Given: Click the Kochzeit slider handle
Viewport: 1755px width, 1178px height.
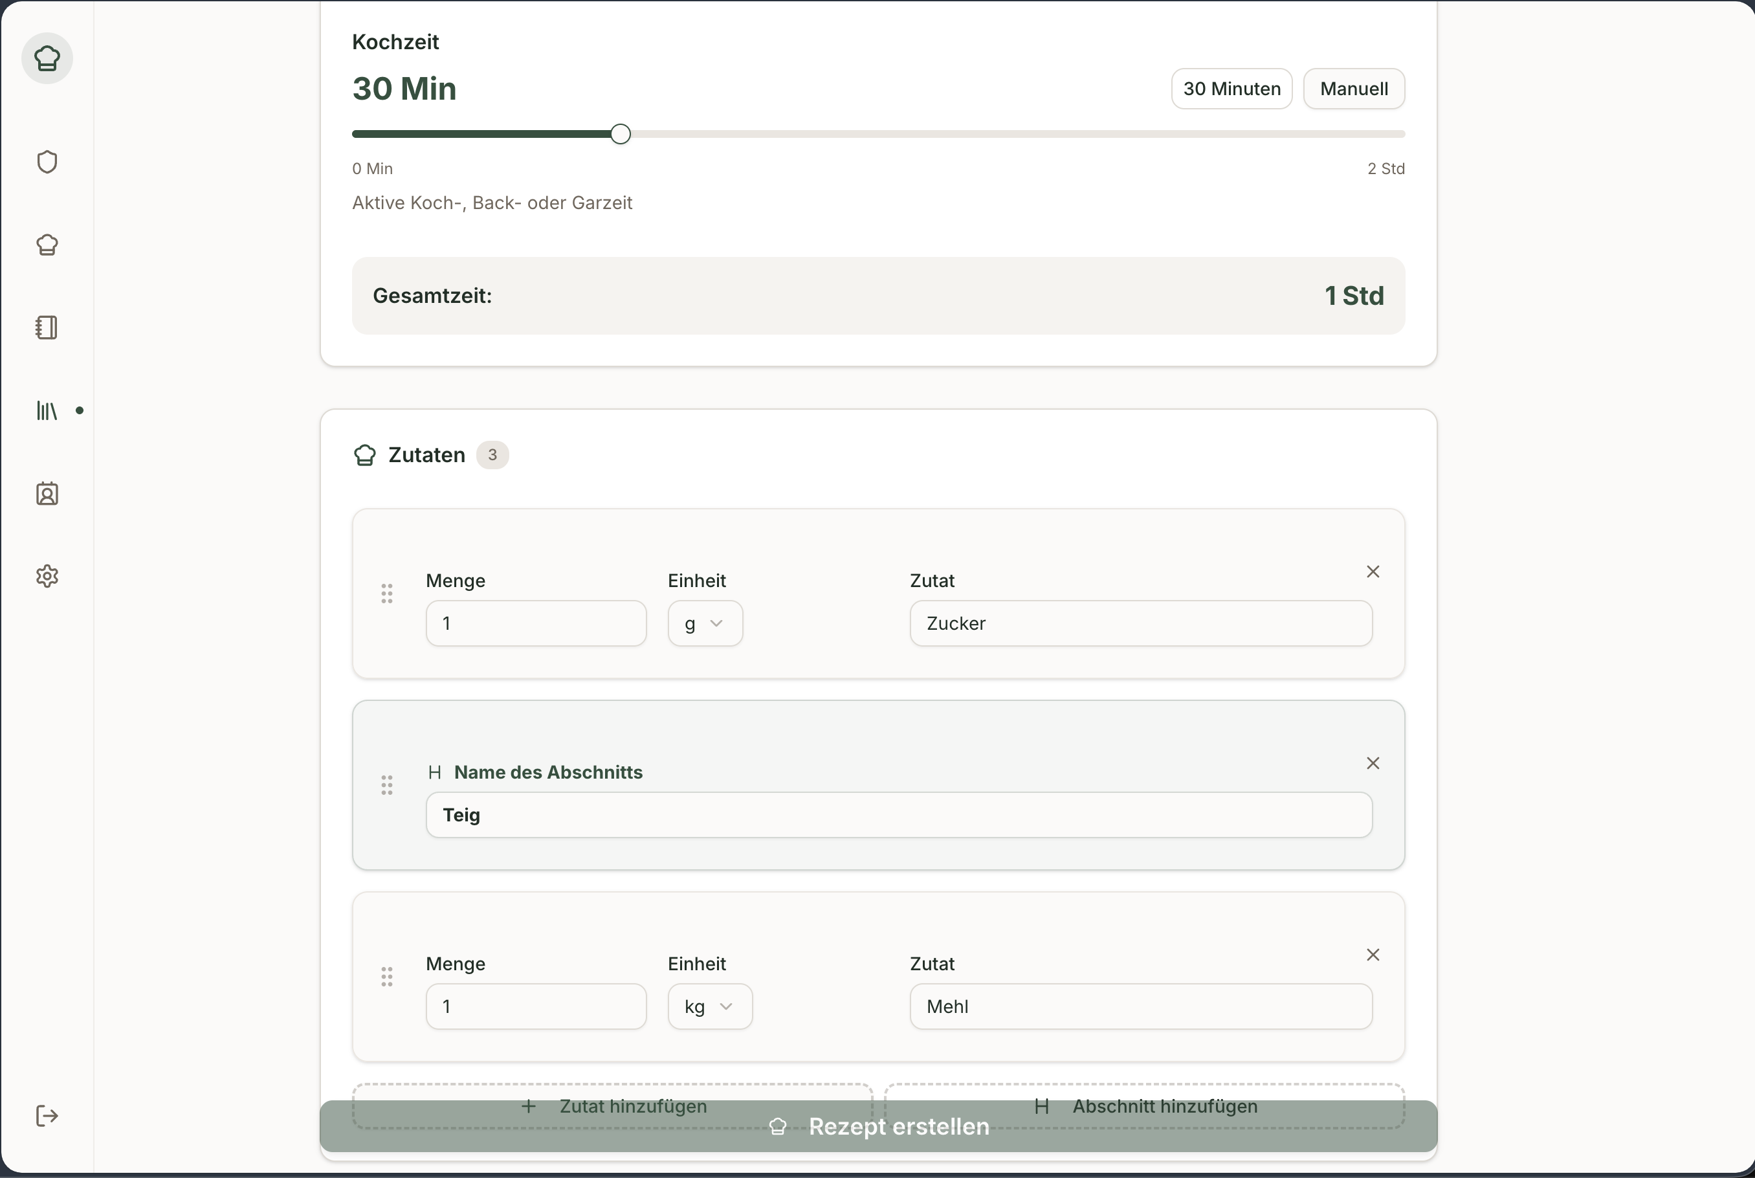Looking at the screenshot, I should tap(621, 135).
